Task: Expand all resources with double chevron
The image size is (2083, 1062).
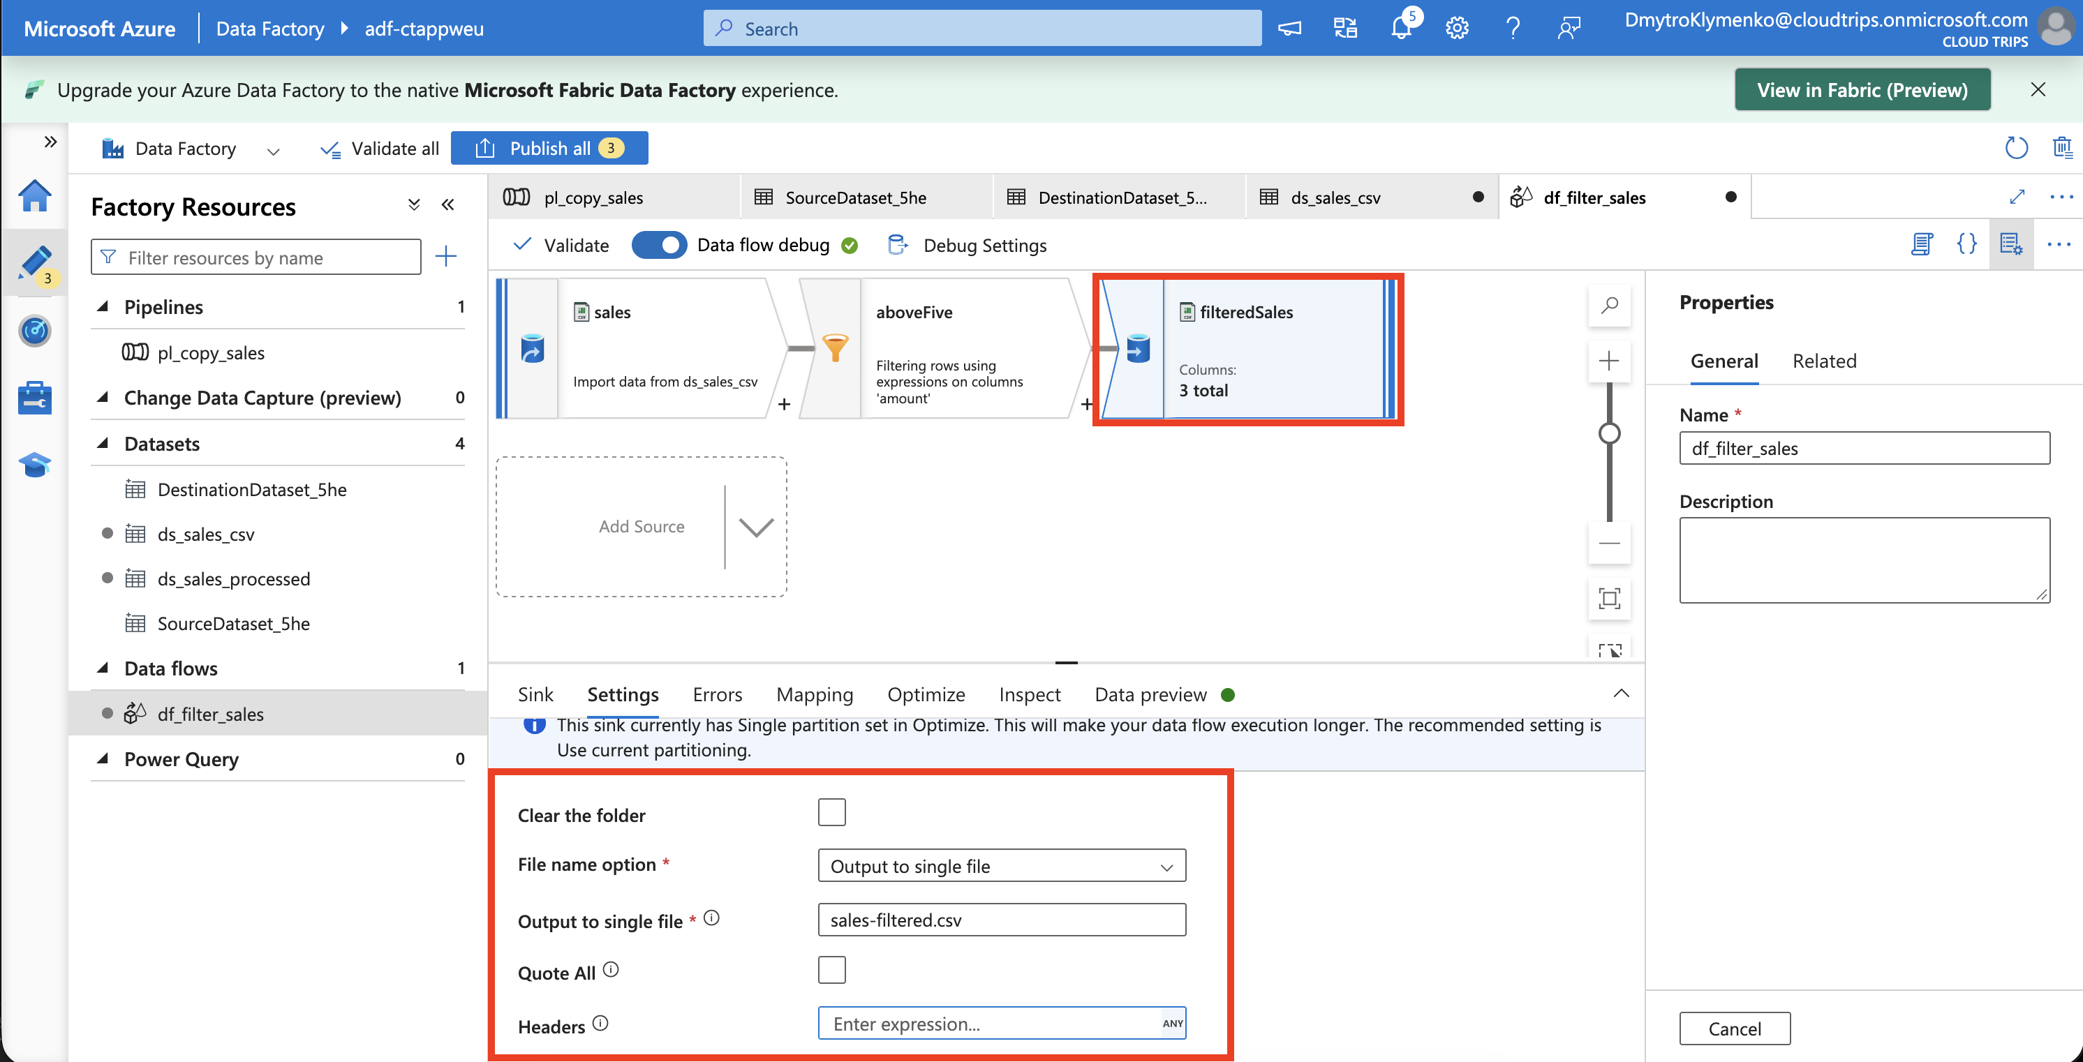Action: point(414,205)
